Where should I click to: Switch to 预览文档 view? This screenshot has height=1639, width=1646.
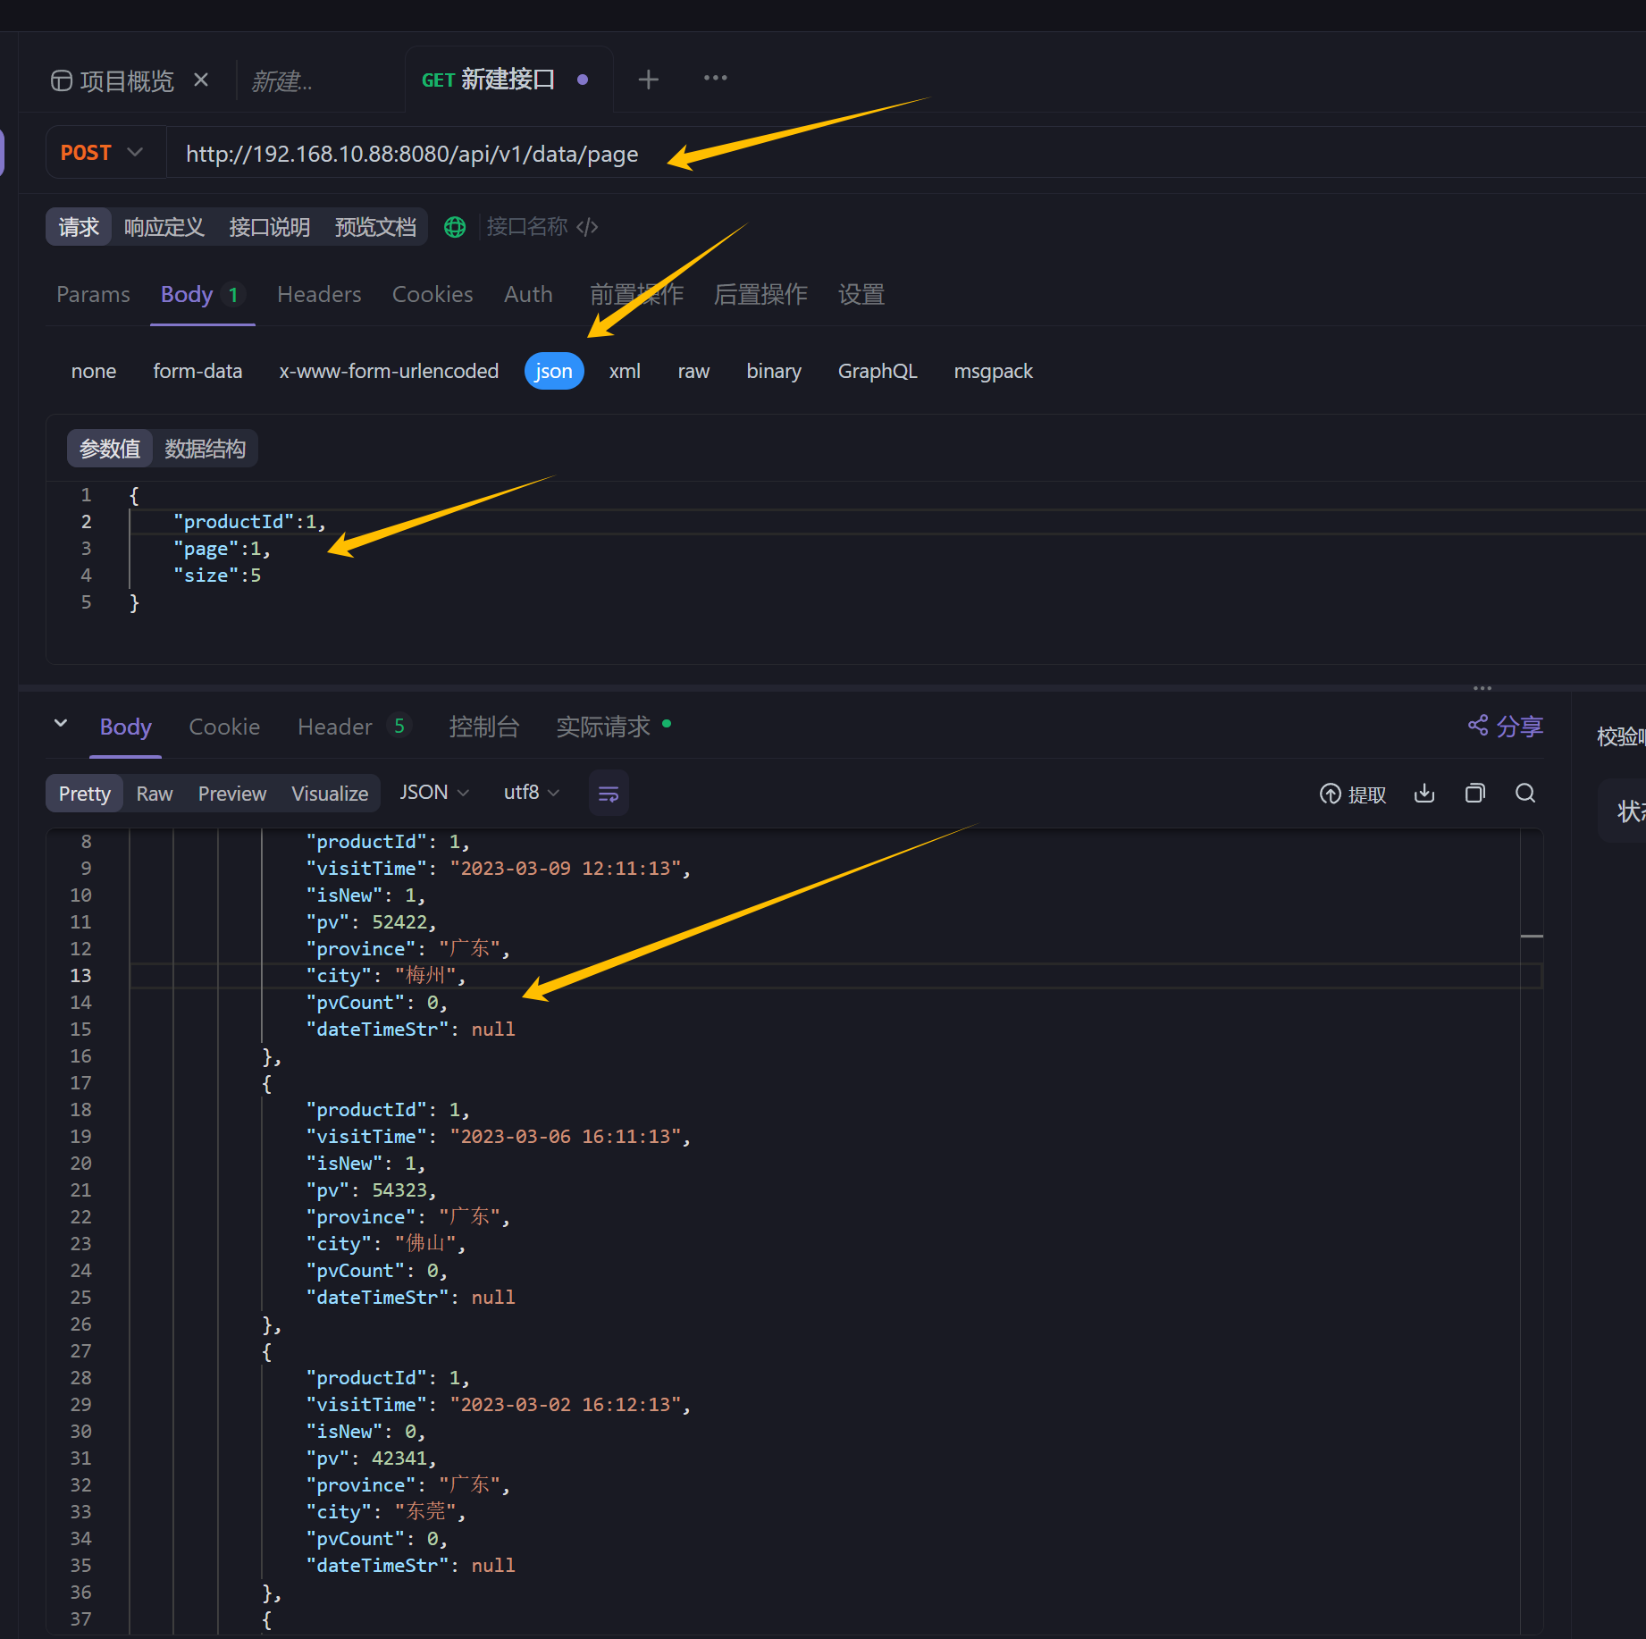pos(375,227)
